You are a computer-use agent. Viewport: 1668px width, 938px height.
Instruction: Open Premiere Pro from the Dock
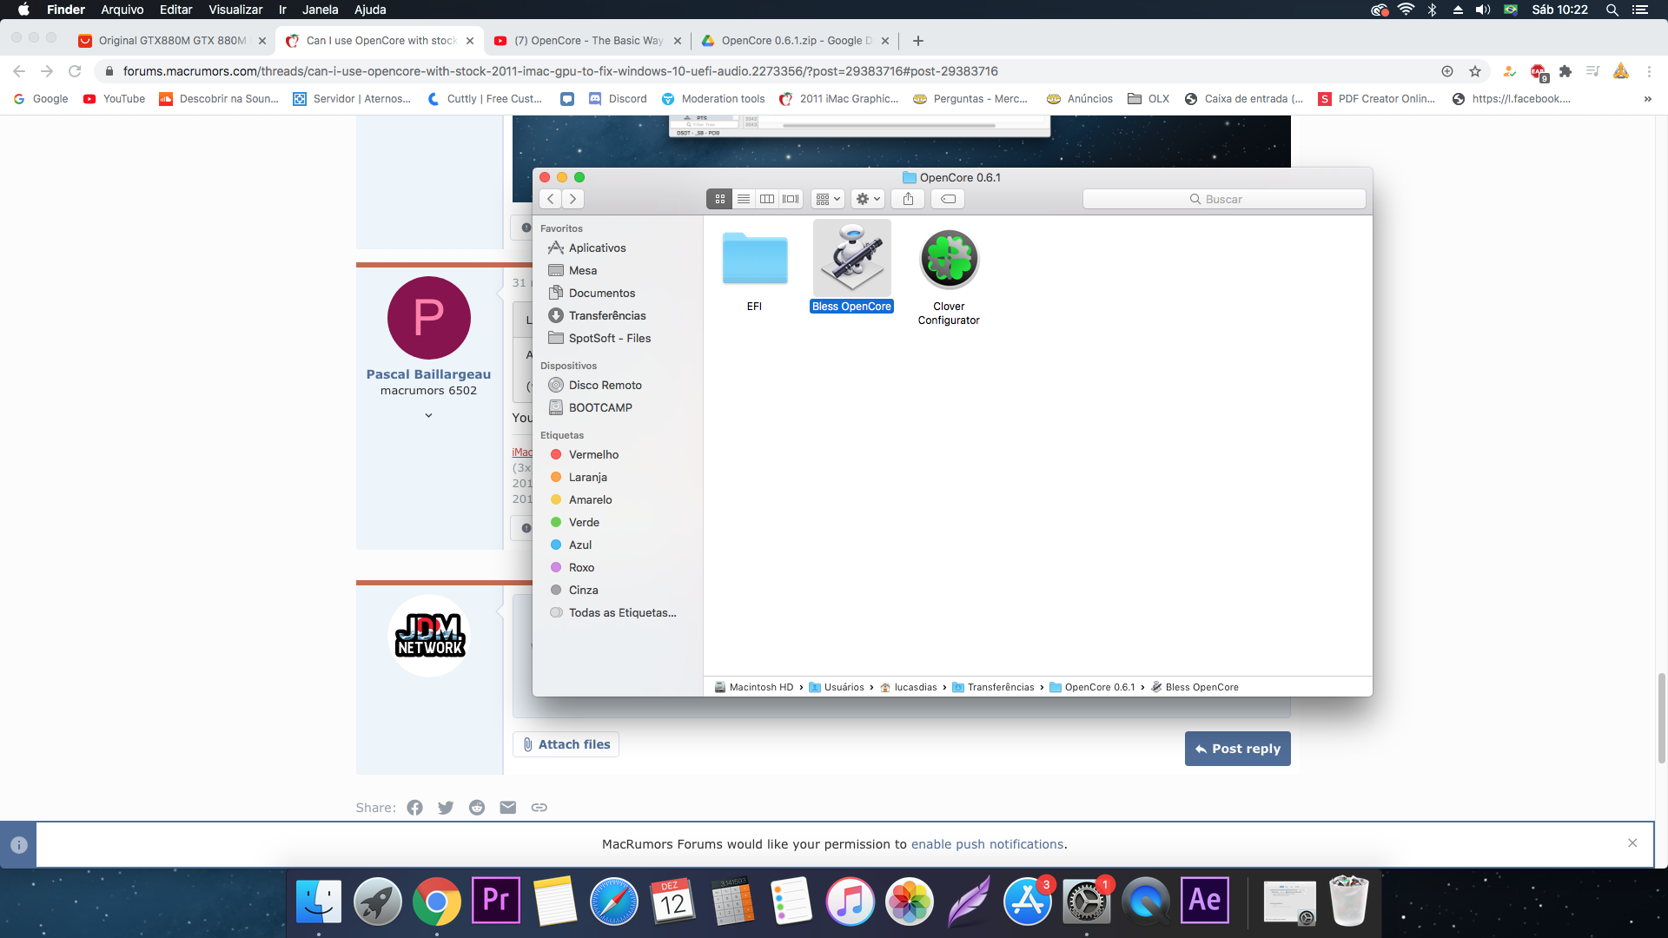pos(495,901)
